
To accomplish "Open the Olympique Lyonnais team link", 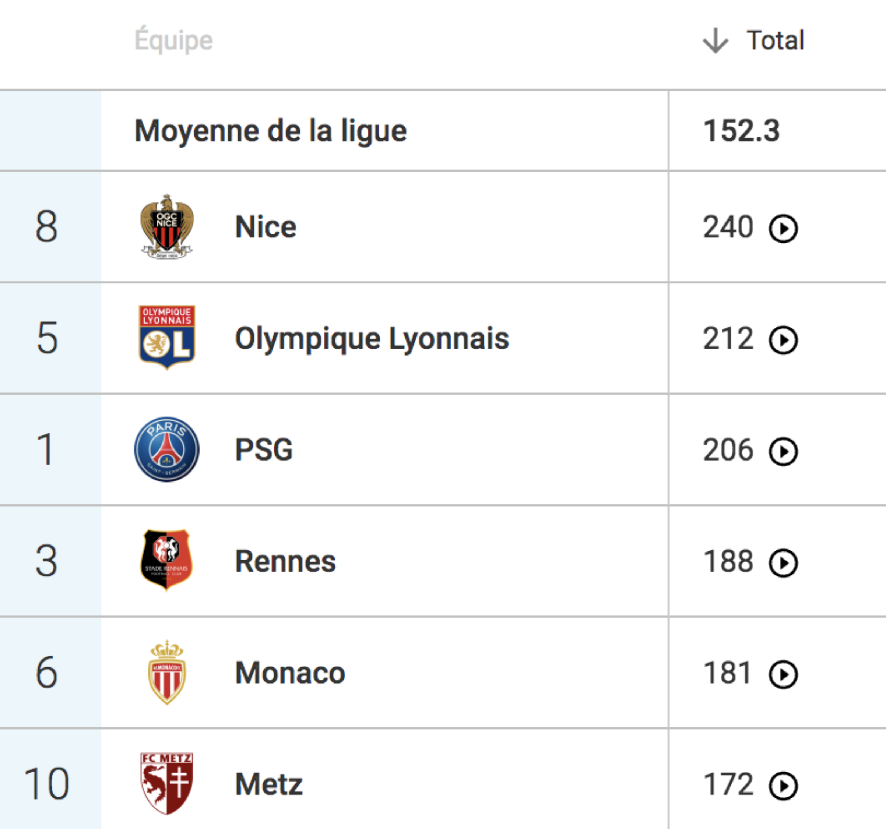I will click(372, 339).
